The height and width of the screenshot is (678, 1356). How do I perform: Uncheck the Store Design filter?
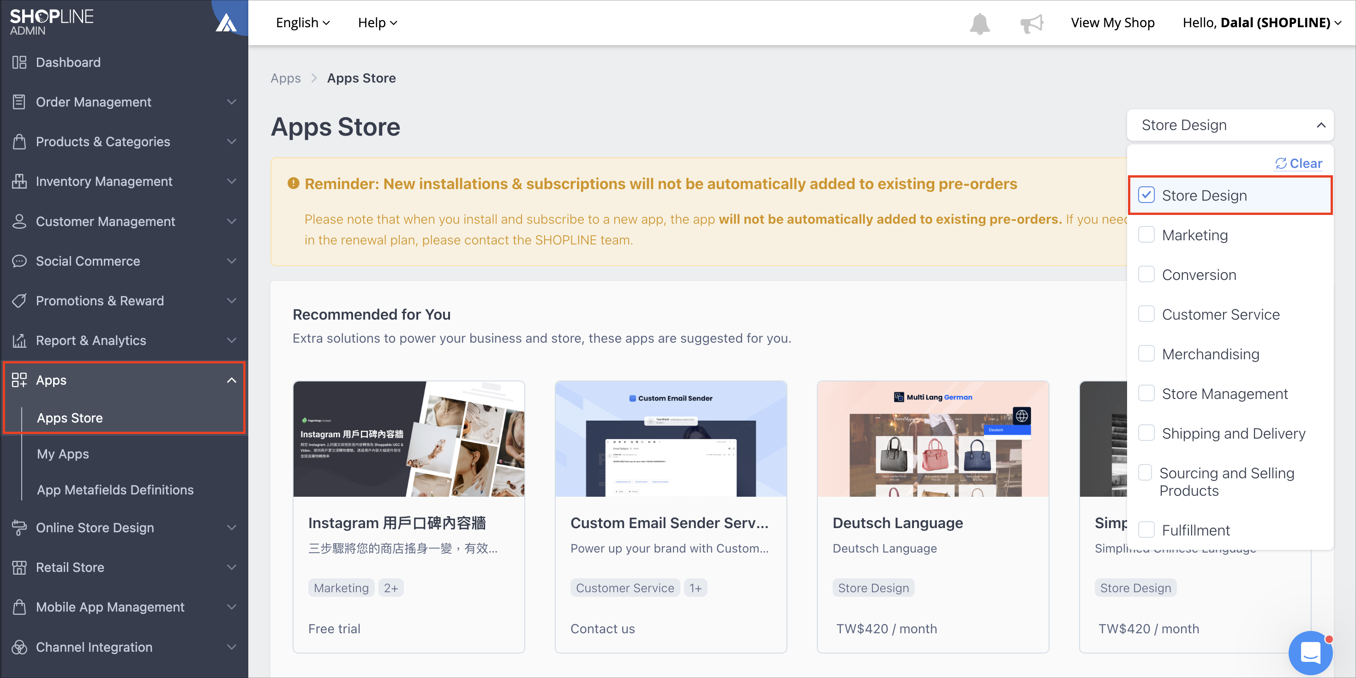pyautogui.click(x=1146, y=195)
